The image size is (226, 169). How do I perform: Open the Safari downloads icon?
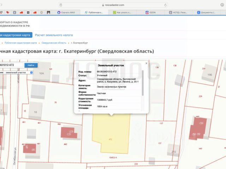click(222, 5)
